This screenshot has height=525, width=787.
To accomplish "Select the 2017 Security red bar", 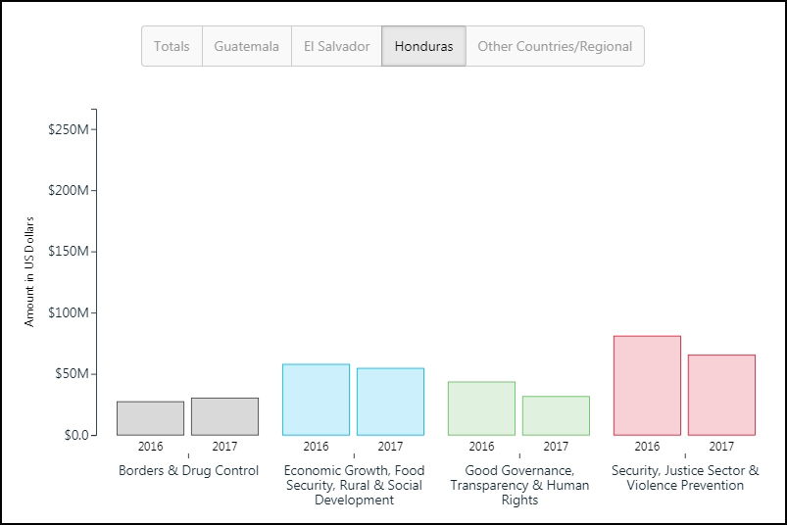I will [x=721, y=395].
